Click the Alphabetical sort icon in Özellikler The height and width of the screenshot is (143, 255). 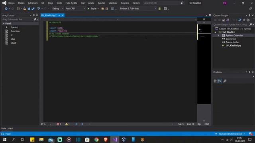[x=220, y=81]
